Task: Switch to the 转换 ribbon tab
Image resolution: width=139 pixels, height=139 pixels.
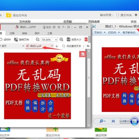Action: click(24, 33)
